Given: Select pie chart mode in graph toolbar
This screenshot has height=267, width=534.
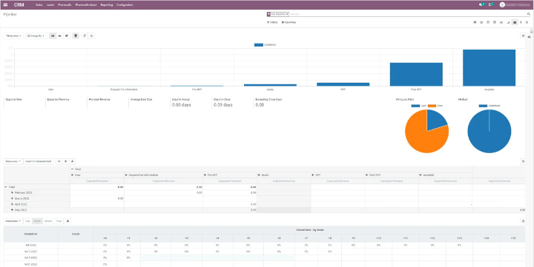Looking at the screenshot, I should tap(67, 36).
